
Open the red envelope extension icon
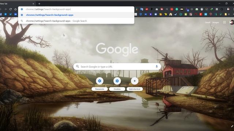pyautogui.click(x=162, y=9)
